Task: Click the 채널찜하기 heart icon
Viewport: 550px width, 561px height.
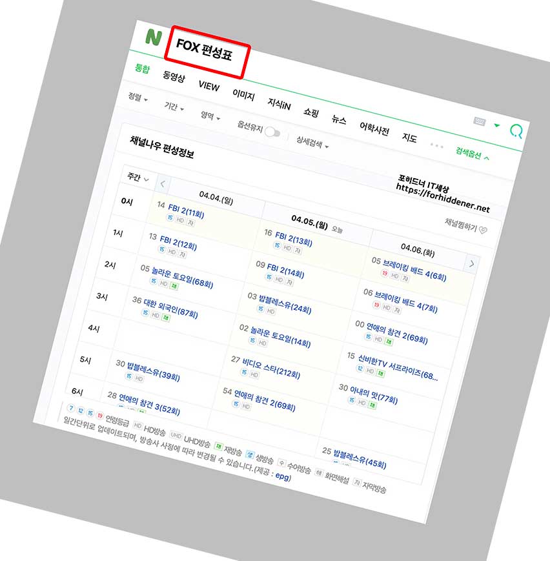Action: [483, 230]
